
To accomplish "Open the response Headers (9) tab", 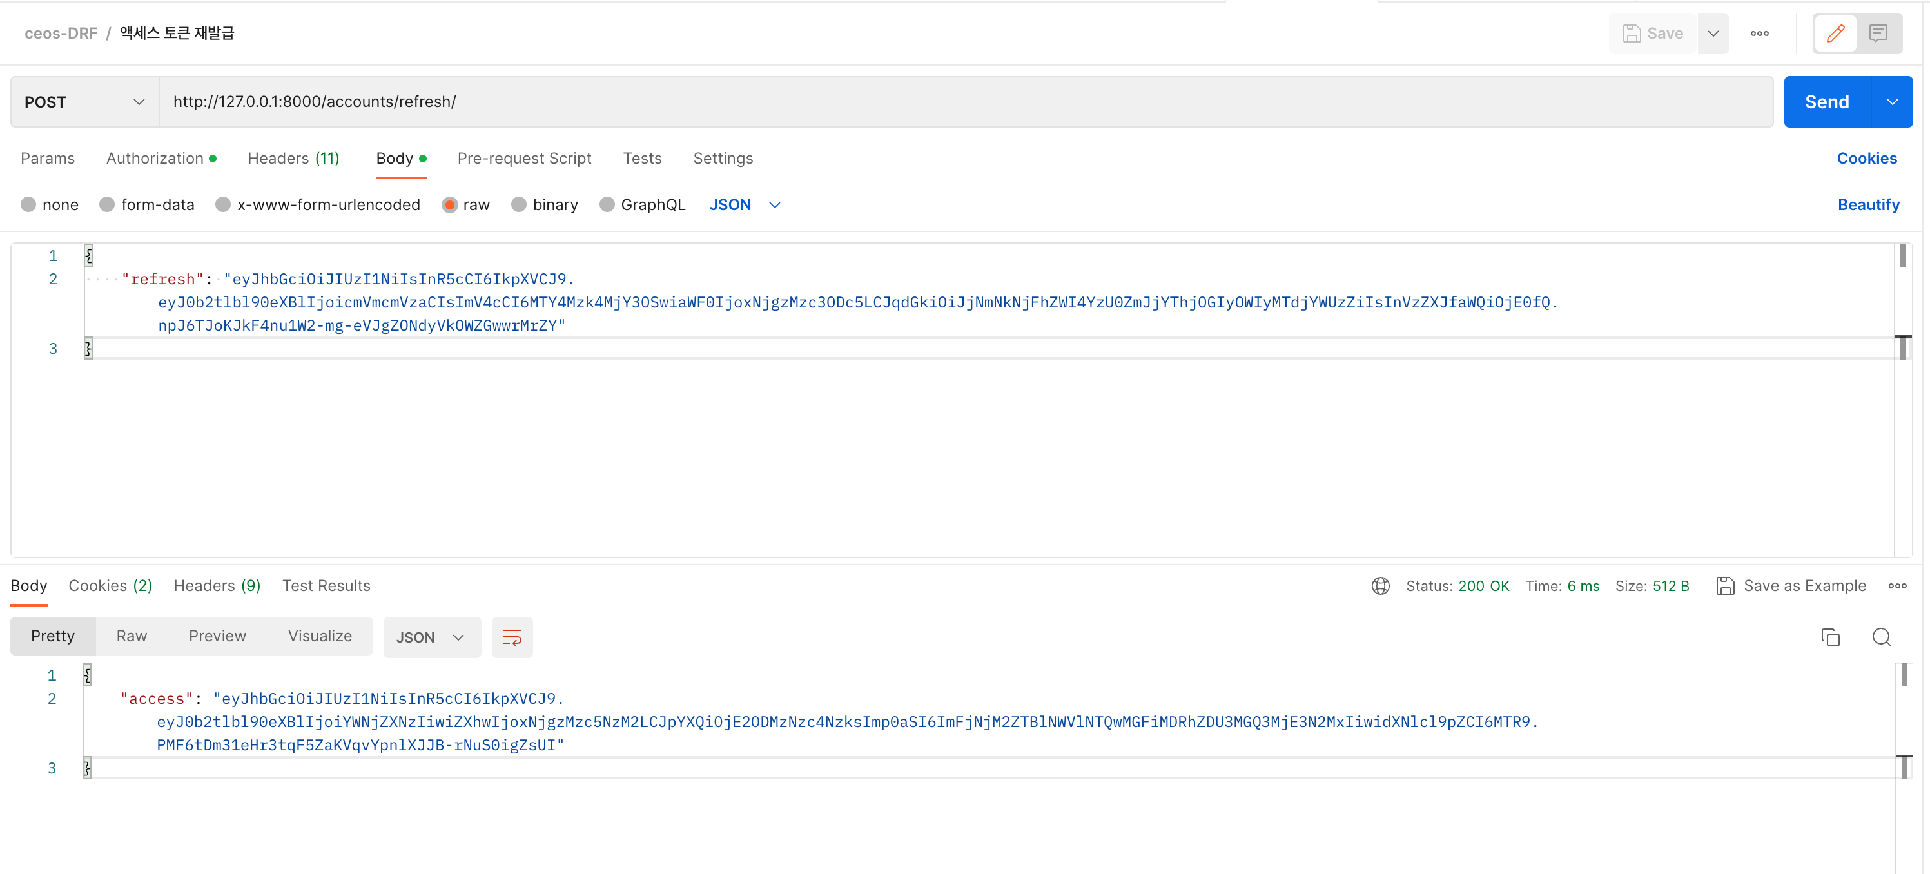I will tap(217, 586).
